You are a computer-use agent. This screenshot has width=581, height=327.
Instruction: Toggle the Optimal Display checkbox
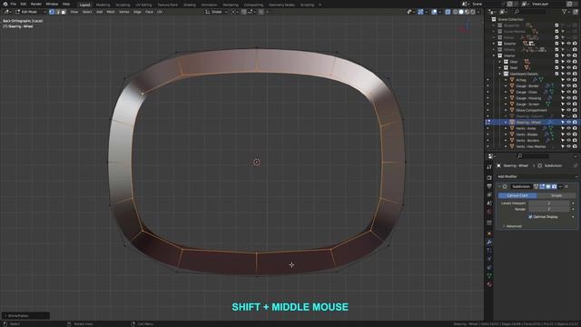point(530,216)
